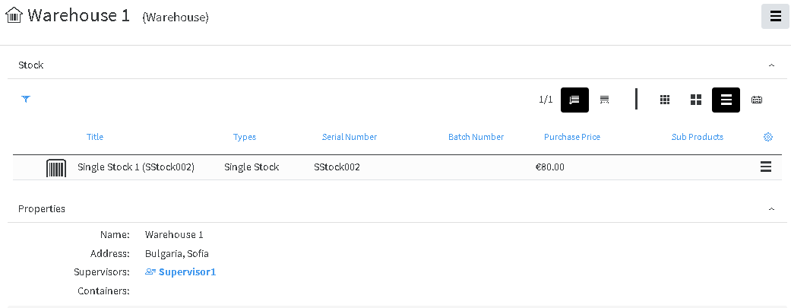This screenshot has width=791, height=308.
Task: Open row menu for Single Stock 1
Action: click(765, 167)
